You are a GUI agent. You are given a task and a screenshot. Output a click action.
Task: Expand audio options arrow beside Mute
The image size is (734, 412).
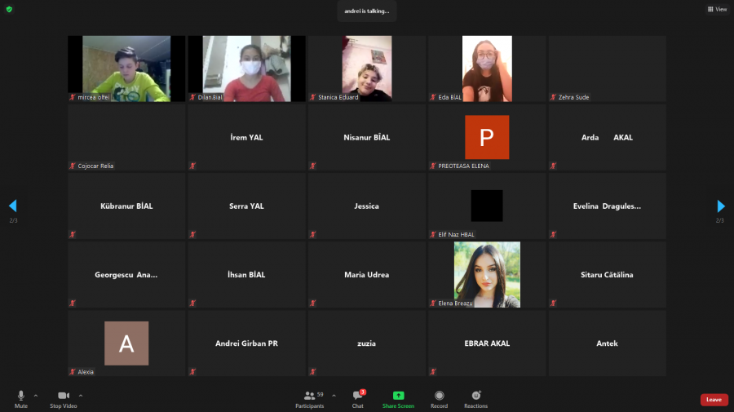pyautogui.click(x=36, y=395)
